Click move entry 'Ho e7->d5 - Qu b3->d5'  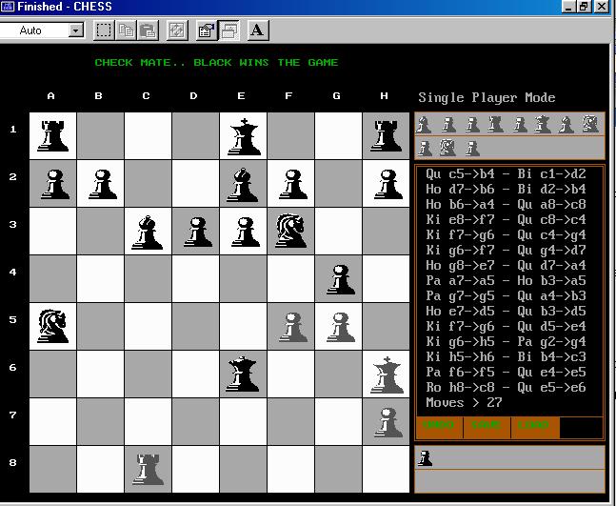(x=506, y=311)
